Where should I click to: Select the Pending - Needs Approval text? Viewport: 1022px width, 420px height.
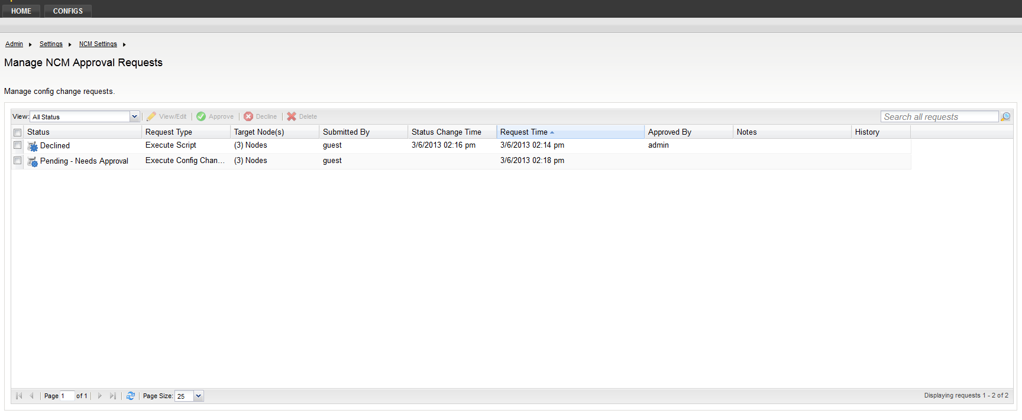[x=84, y=161]
